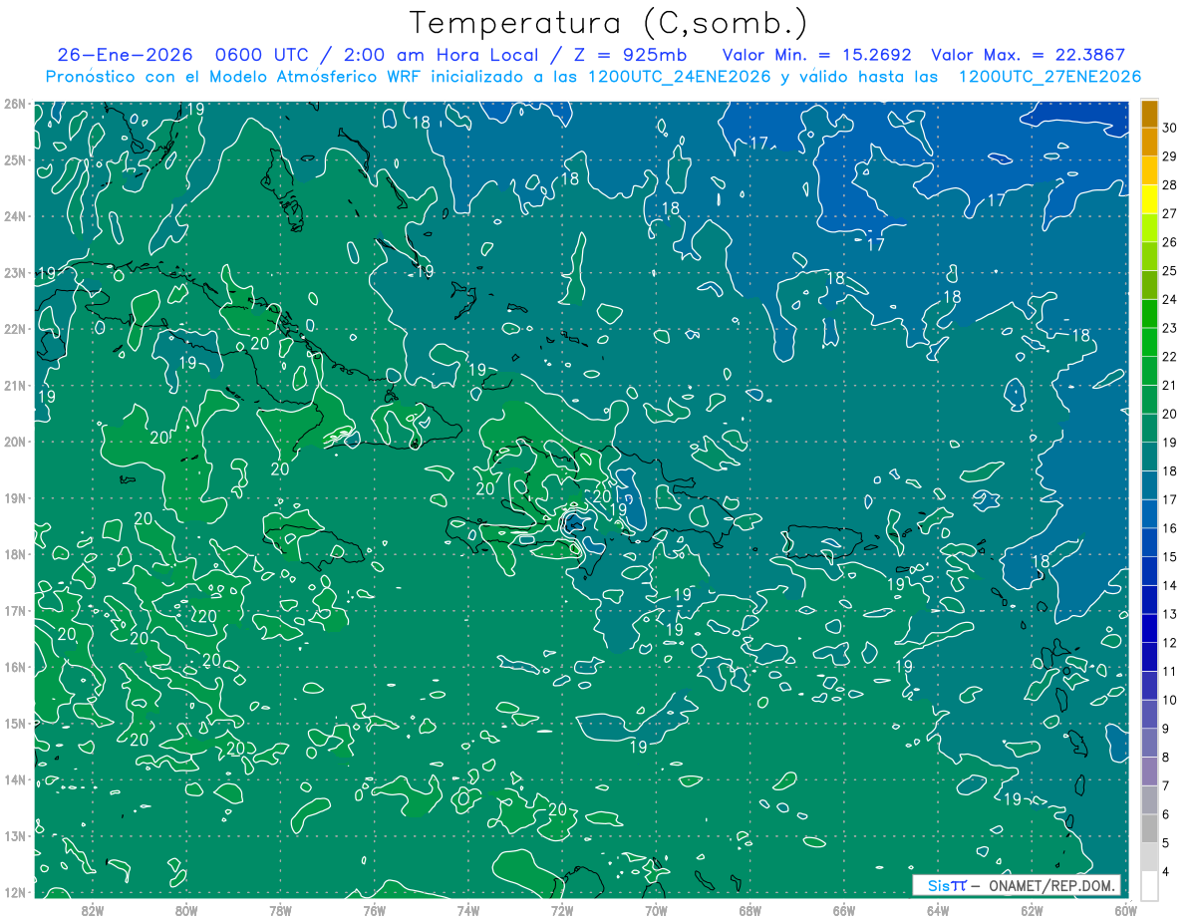Select the color scale label 11
The image size is (1196, 924).
pyautogui.click(x=1170, y=671)
